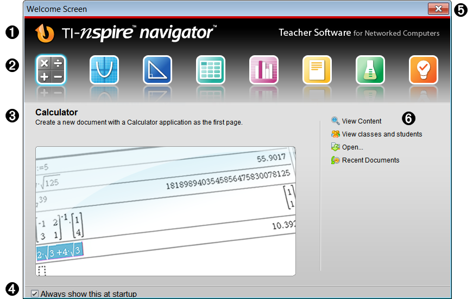
Task: Show the Recent Documents list
Action: pyautogui.click(x=370, y=160)
